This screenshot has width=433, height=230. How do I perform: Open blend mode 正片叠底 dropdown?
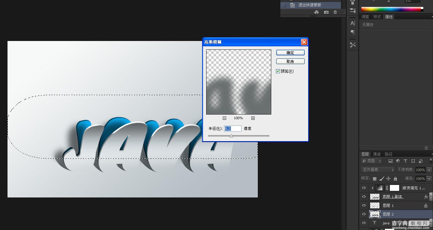pyautogui.click(x=378, y=170)
